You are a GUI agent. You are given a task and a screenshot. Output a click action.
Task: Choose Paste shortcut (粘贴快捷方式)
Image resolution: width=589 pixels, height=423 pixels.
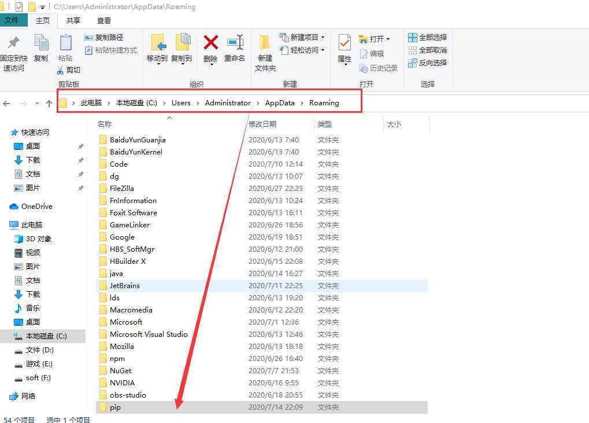[111, 50]
